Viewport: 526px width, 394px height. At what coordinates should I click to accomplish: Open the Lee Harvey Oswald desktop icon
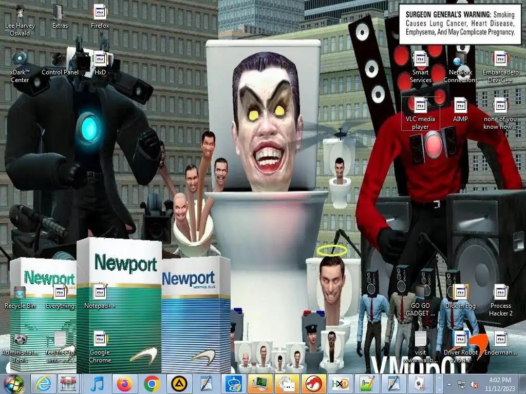point(20,20)
